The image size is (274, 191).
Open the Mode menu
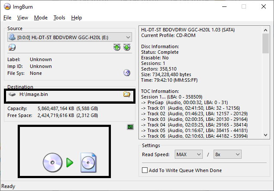[41, 18]
